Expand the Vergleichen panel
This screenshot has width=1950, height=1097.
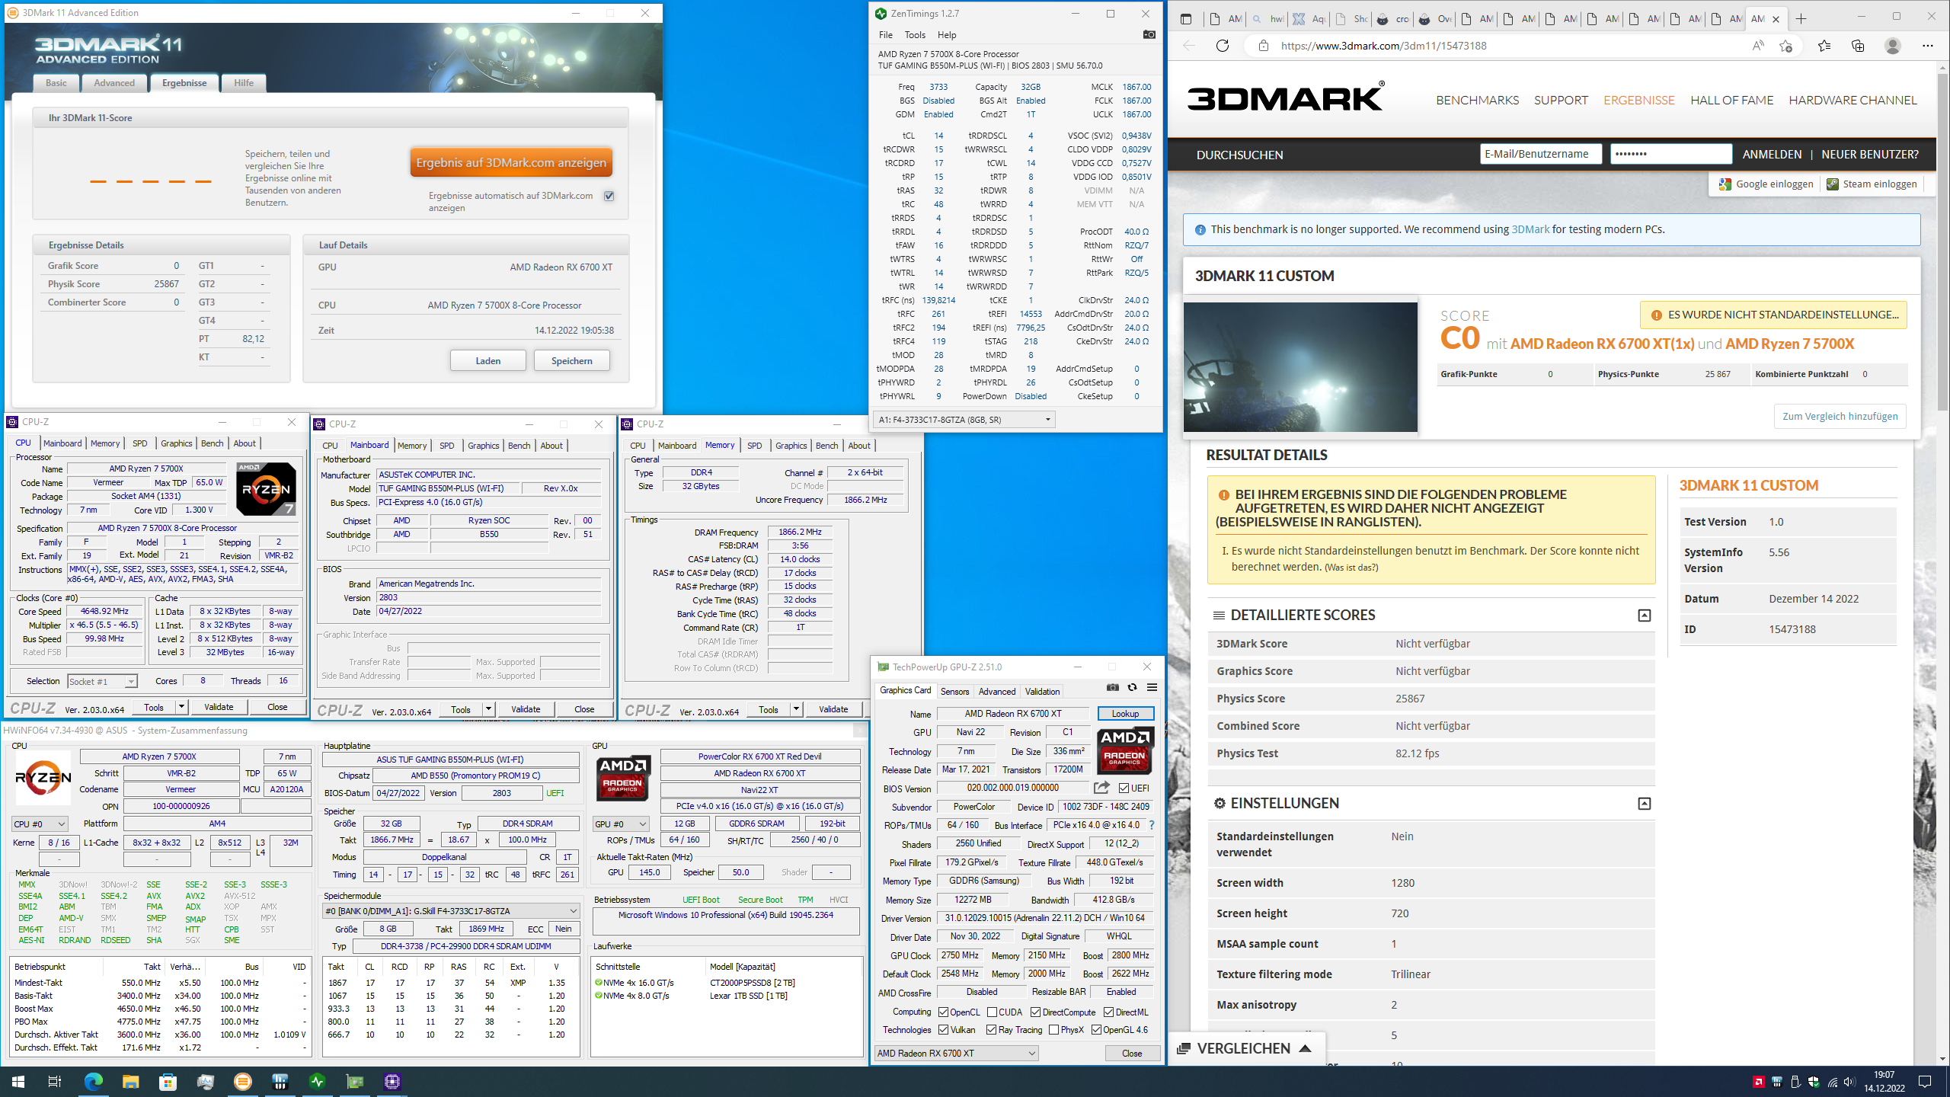pyautogui.click(x=1245, y=1048)
